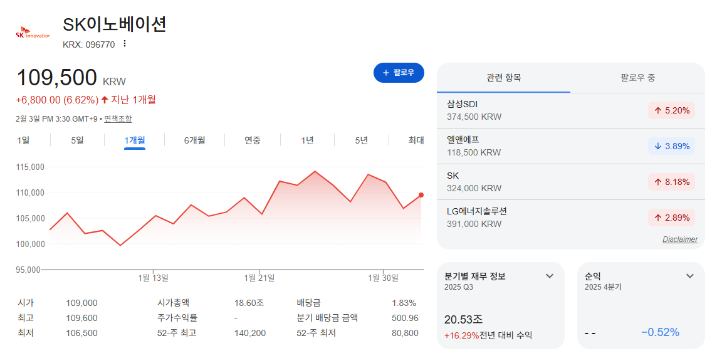
Task: Click the −0.52% net income change
Action: (x=661, y=332)
